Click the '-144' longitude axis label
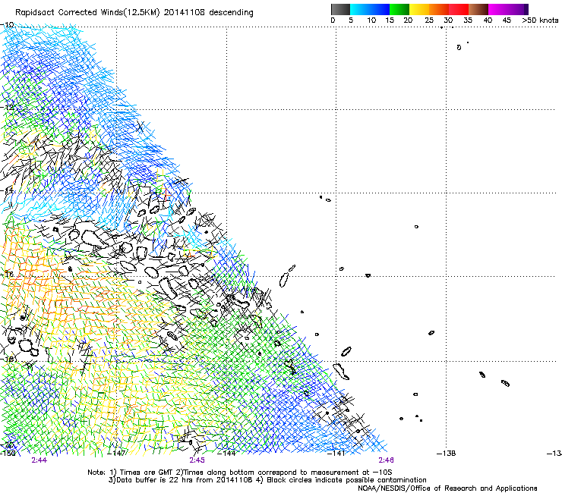 point(226,454)
